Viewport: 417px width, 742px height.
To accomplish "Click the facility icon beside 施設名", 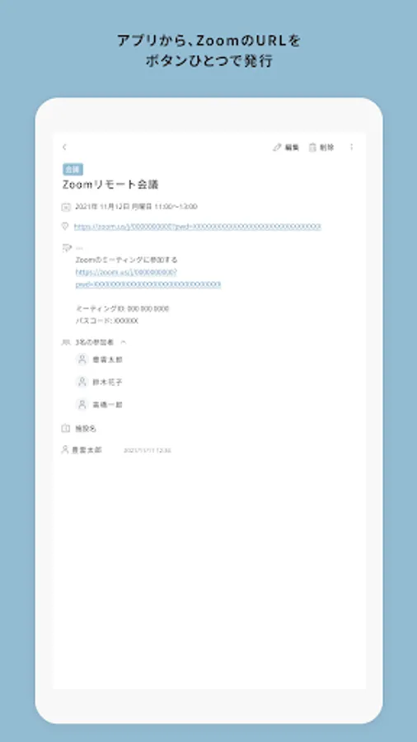I will (66, 428).
